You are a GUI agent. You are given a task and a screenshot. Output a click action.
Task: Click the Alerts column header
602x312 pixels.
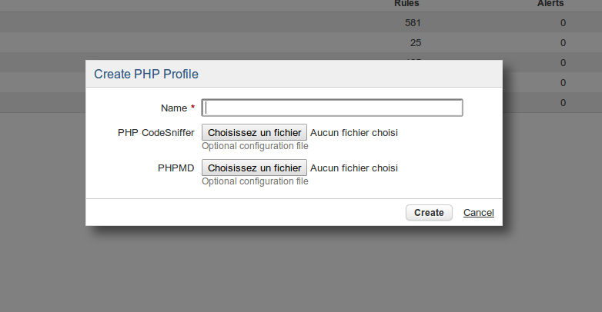coord(550,4)
